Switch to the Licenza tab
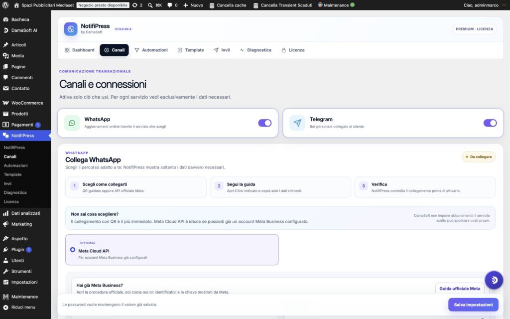 [x=293, y=50]
